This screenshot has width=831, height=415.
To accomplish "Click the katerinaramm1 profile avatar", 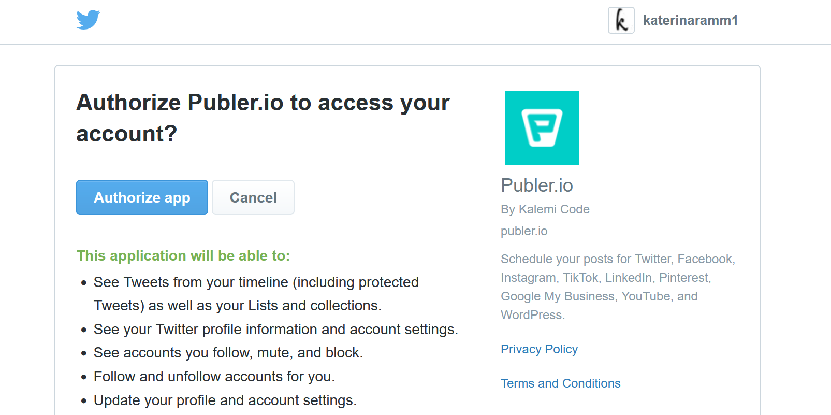I will point(621,20).
